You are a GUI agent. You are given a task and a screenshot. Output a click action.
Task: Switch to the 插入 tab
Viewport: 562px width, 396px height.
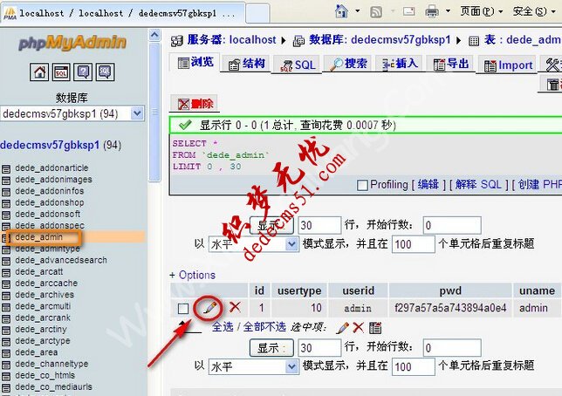point(400,65)
